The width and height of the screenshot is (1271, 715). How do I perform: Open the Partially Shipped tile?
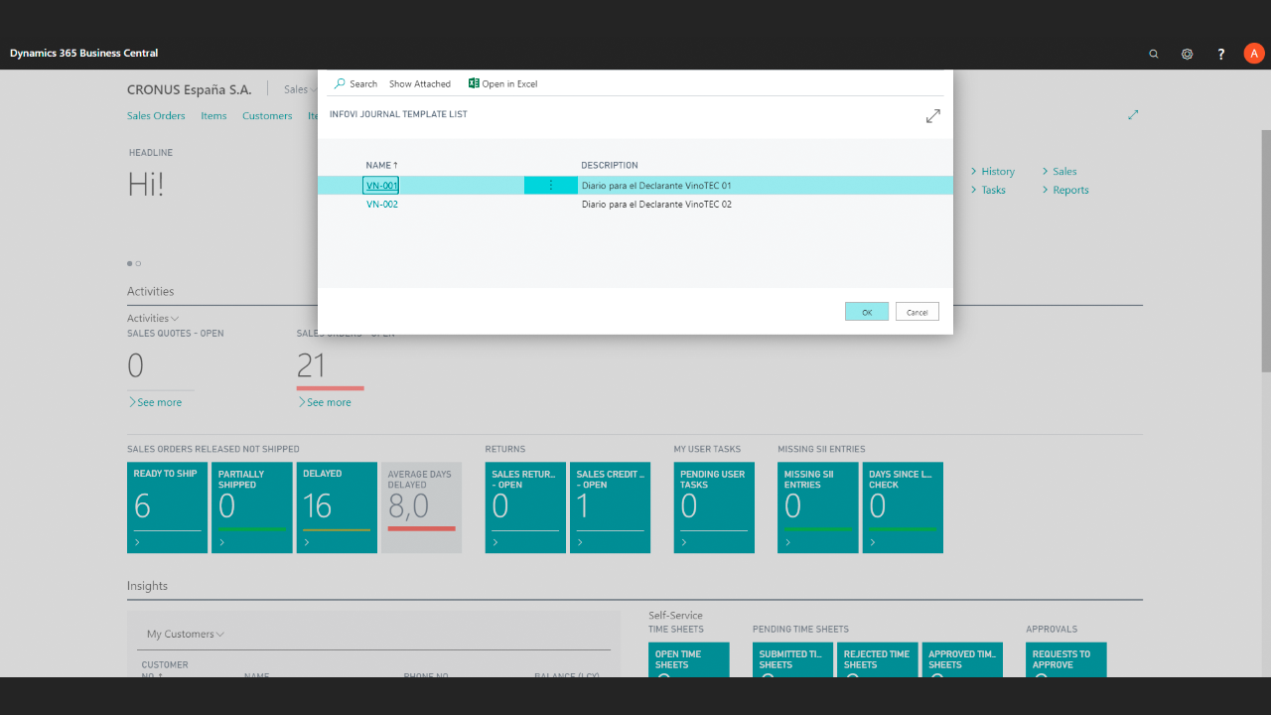pos(252,507)
